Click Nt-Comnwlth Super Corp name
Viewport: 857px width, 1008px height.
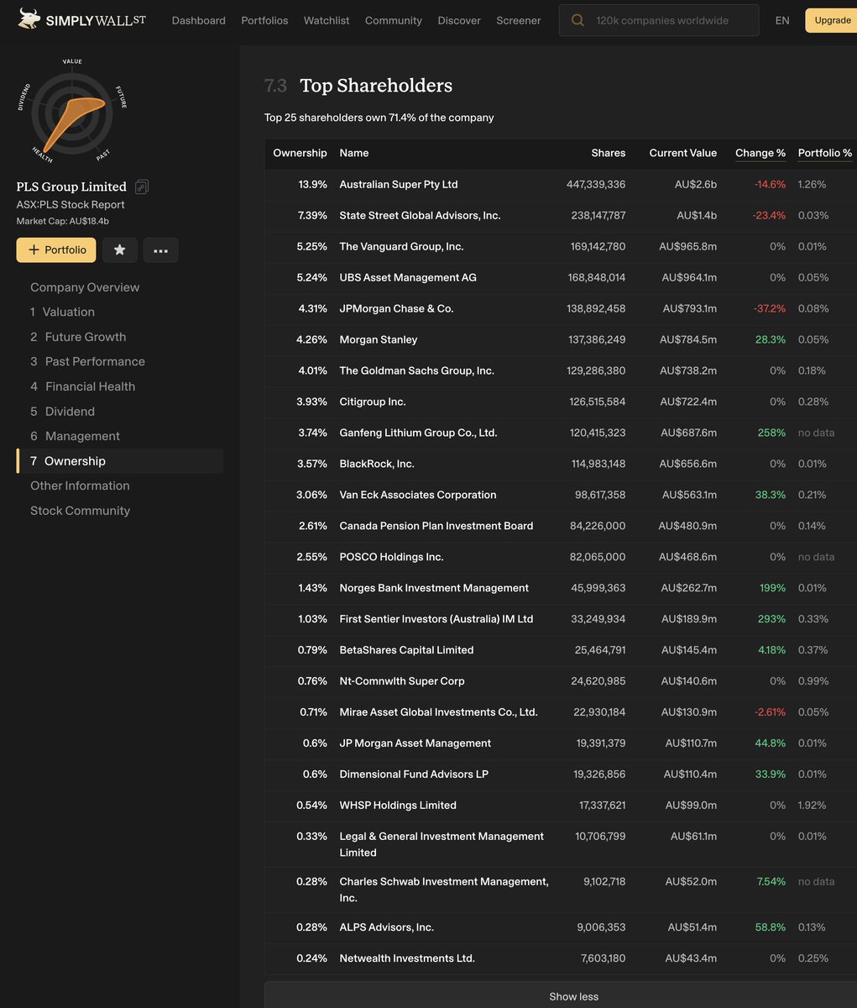(x=402, y=681)
